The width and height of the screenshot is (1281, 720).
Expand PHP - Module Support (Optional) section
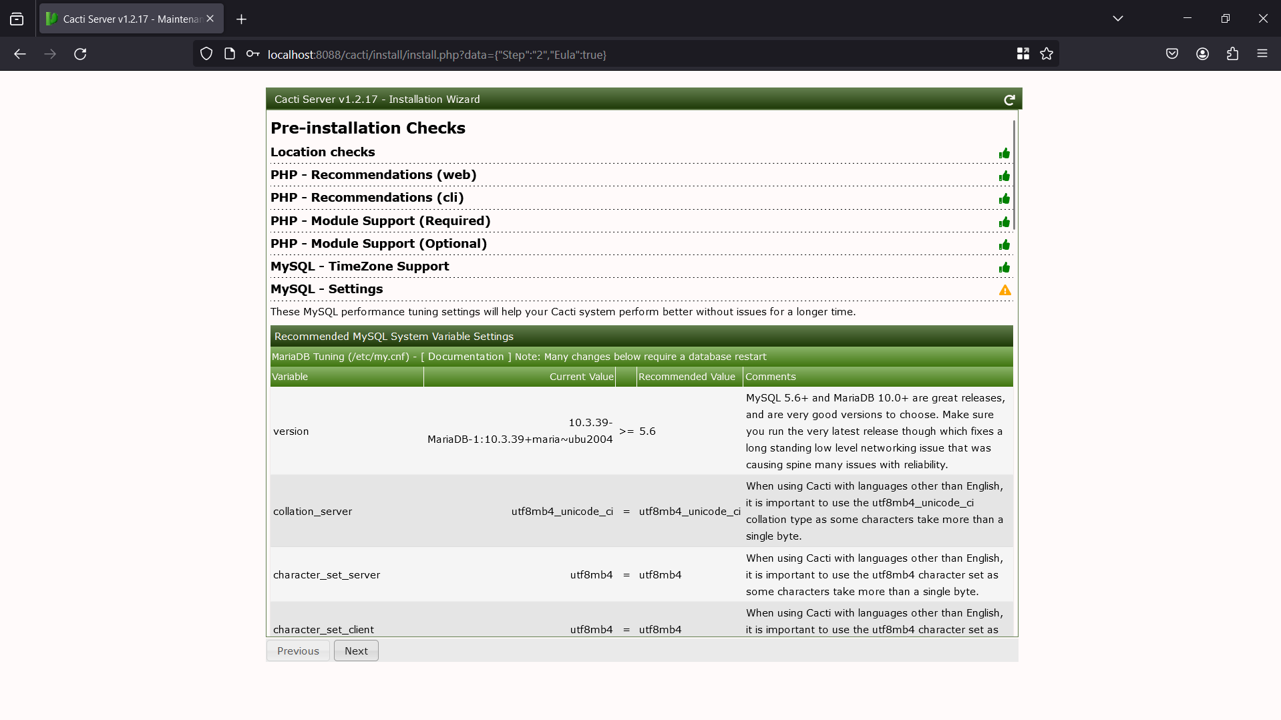pos(379,244)
